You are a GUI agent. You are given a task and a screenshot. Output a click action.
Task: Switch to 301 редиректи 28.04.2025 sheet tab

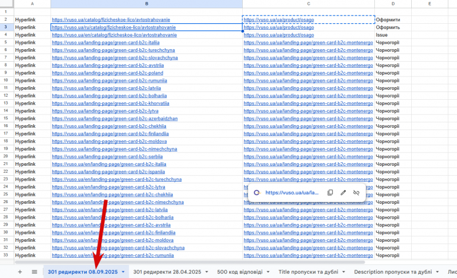click(167, 272)
